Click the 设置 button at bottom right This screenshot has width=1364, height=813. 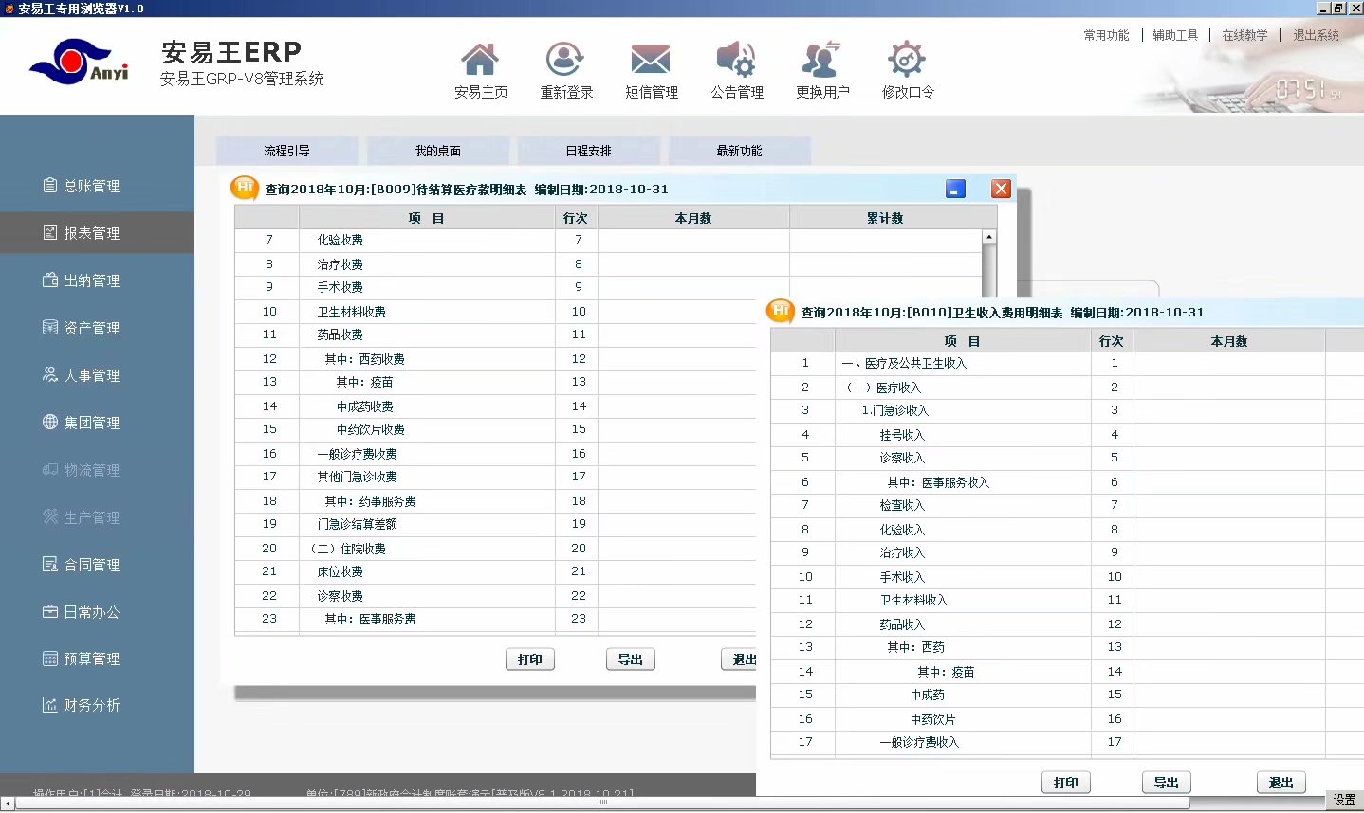point(1344,801)
